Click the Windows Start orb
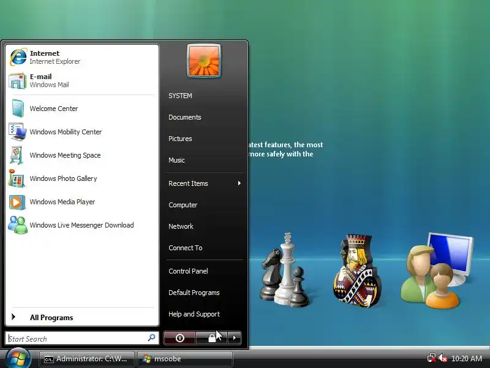The height and width of the screenshot is (368, 490). [x=18, y=358]
